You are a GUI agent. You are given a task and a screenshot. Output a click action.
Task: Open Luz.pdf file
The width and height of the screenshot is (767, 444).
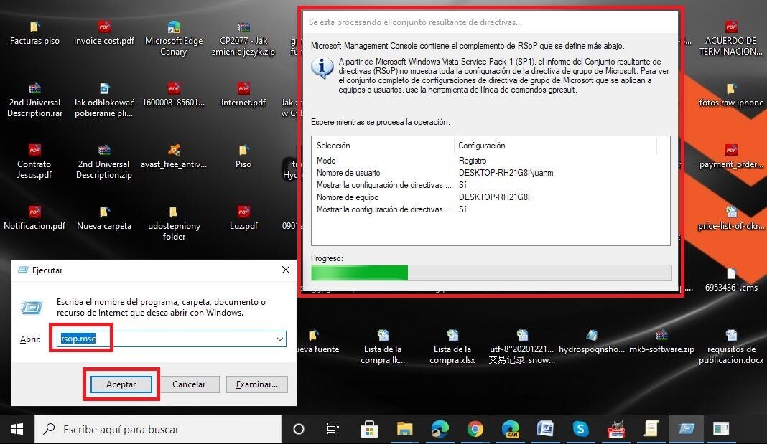tap(243, 218)
